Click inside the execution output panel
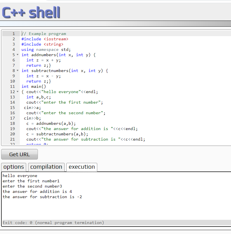This screenshot has height=234, width=231. (x=111, y=208)
